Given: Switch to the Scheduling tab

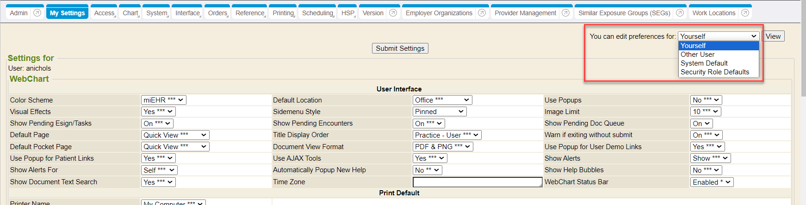Looking at the screenshot, I should click(x=317, y=13).
